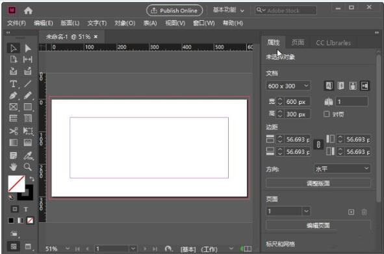Viewport: 384px width, 254px height.
Task: Select the Eyedropper tool
Action: 28,155
